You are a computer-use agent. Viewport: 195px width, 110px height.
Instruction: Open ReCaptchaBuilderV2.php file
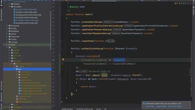coord(31,88)
